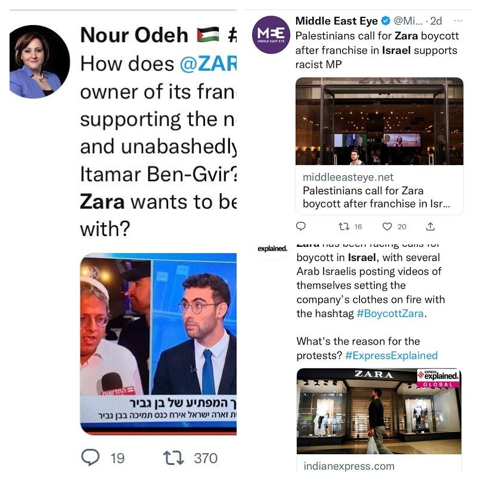Click the indianexpress.com domain link
Image resolution: width=481 pixels, height=481 pixels.
coord(349,466)
